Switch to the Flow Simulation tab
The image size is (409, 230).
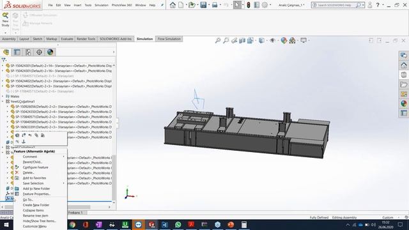click(169, 39)
